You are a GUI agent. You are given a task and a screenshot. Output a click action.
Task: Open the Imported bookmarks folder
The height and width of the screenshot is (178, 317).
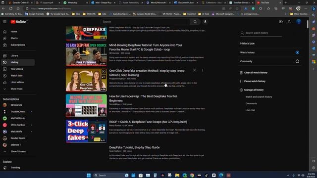[x=189, y=14]
